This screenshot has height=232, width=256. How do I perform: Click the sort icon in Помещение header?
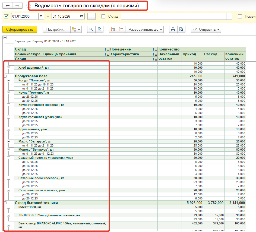[155, 49]
